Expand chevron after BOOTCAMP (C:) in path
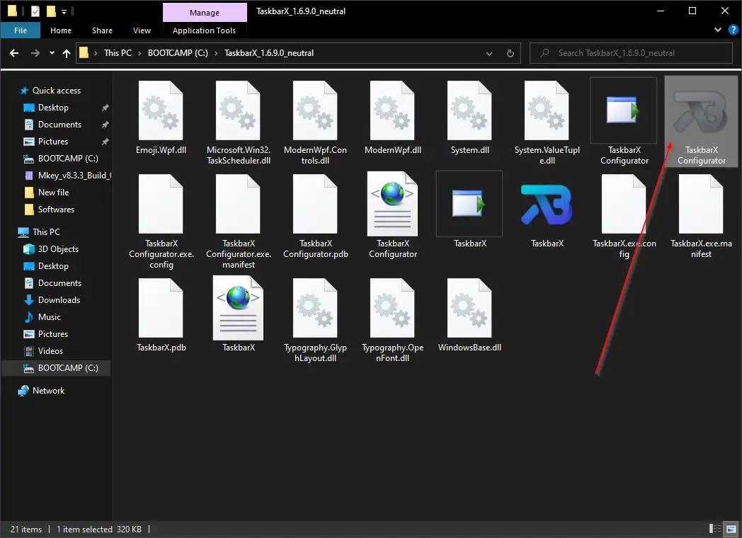The height and width of the screenshot is (538, 742). pyautogui.click(x=216, y=53)
